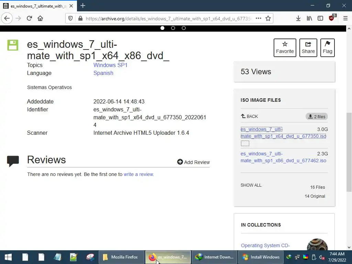Open the Firefox downloads panel
352x264 pixels.
pos(298,19)
